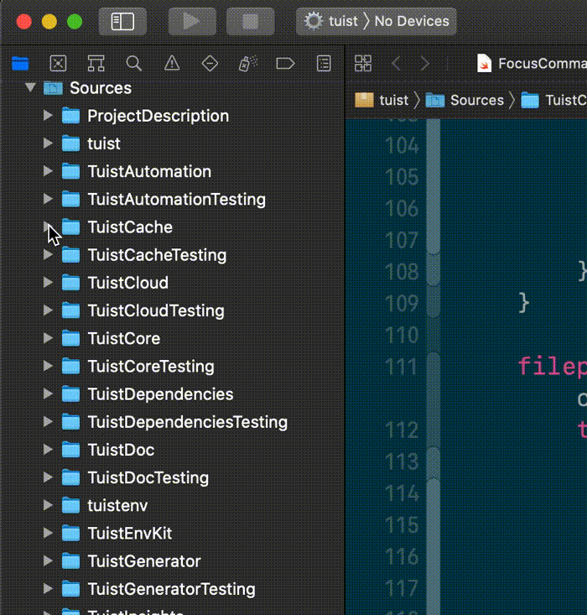Stop the running scheme
587x615 pixels.
point(250,21)
